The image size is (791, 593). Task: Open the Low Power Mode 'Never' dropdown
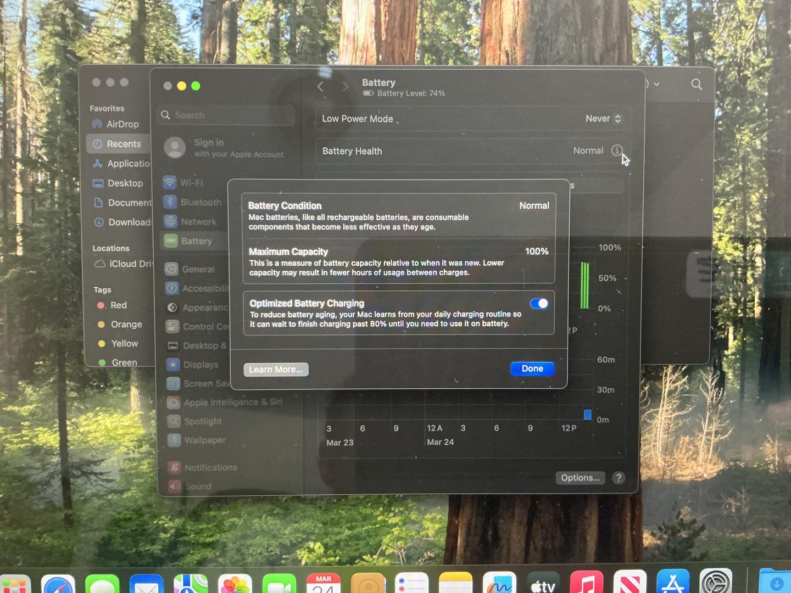click(x=603, y=119)
